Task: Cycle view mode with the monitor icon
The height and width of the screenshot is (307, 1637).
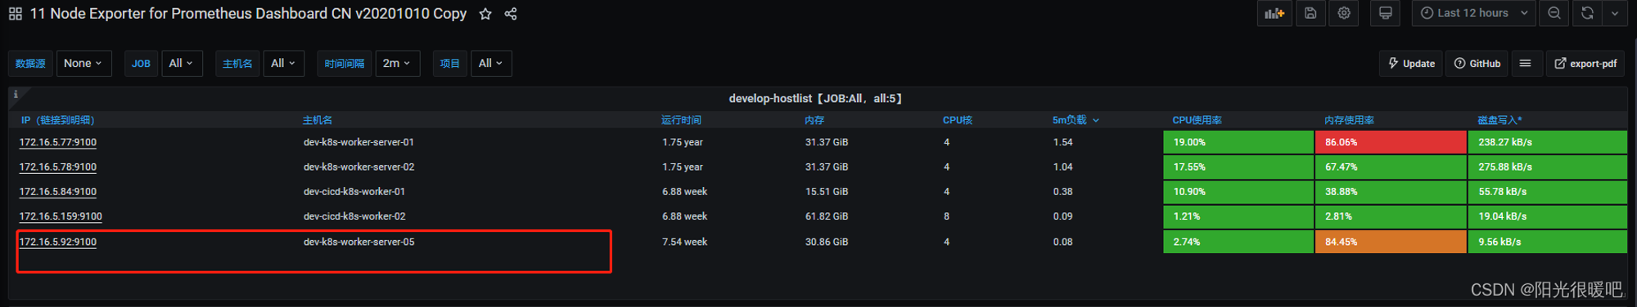Action: pos(1386,13)
